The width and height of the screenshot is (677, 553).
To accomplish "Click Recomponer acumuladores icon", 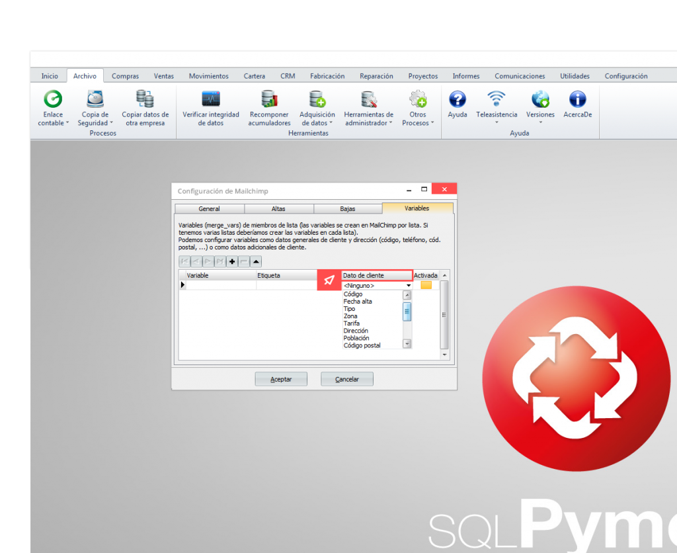I will (x=269, y=100).
